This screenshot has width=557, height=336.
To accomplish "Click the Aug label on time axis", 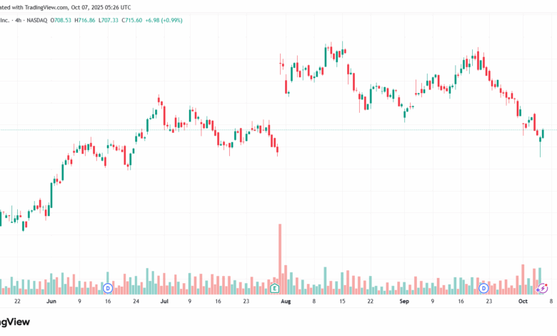I will click(x=286, y=302).
